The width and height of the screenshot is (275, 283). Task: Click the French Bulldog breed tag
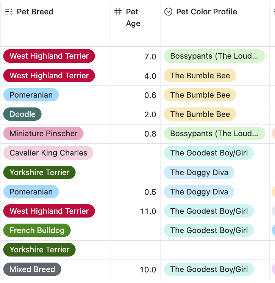[37, 230]
